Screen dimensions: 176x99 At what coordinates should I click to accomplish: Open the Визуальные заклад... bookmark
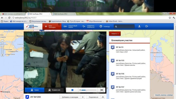coord(38,21)
